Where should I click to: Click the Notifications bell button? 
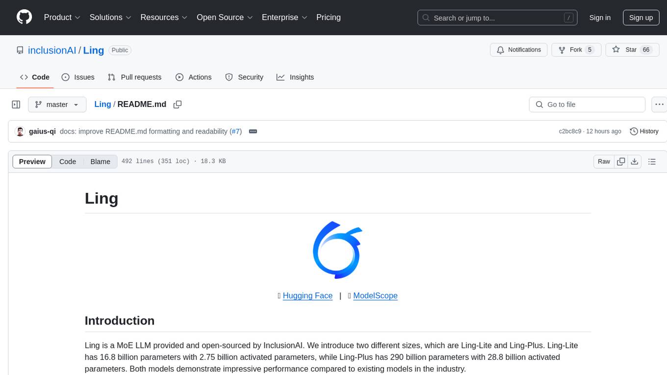point(519,50)
